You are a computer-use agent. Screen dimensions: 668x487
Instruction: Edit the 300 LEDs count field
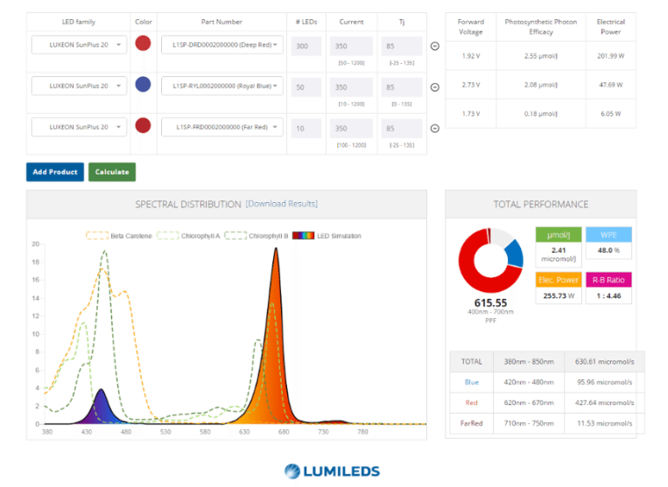click(x=306, y=46)
